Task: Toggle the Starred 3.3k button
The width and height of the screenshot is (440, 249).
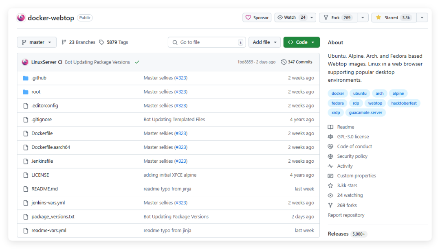Action: [x=394, y=17]
